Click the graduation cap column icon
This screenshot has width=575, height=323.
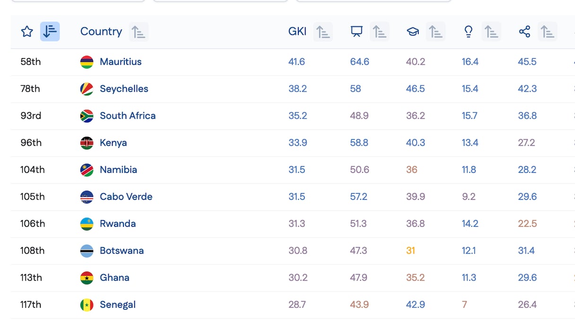tap(413, 32)
